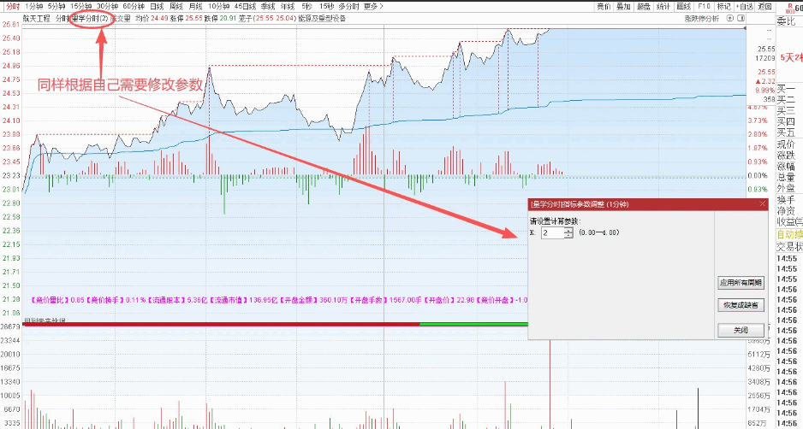Open the 多分时 multi-day view
This screenshot has width=803, height=429.
348,6
